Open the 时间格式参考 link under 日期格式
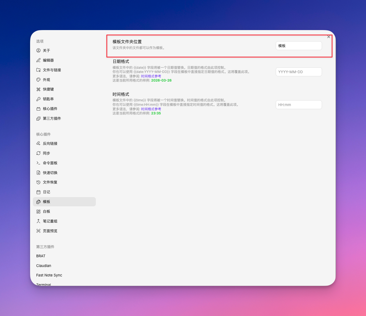 151,76
